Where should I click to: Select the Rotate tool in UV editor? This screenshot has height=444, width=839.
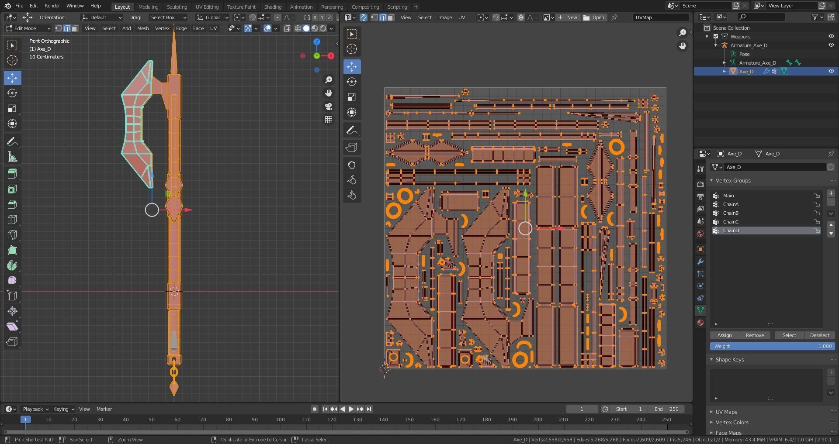tap(352, 82)
